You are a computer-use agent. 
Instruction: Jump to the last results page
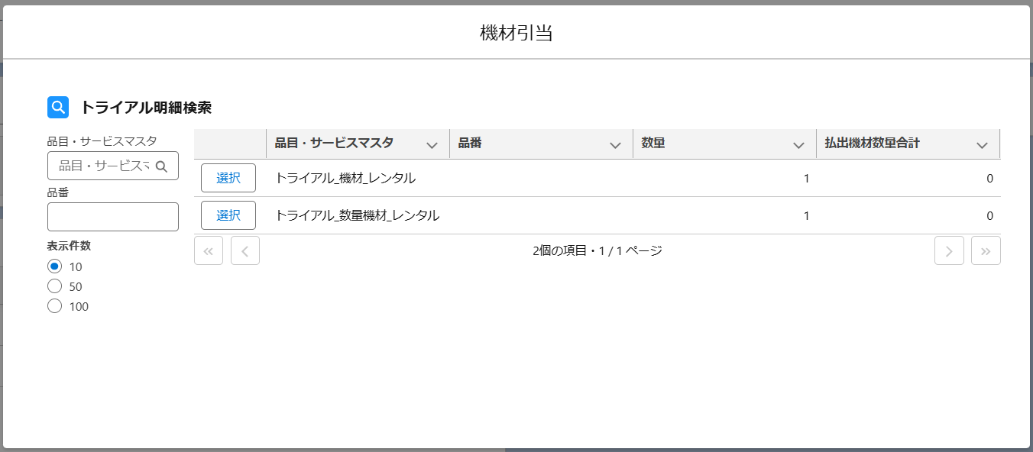(986, 250)
